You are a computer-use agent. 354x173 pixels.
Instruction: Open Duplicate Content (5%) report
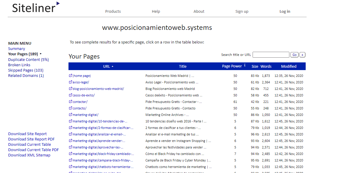pos(28,59)
